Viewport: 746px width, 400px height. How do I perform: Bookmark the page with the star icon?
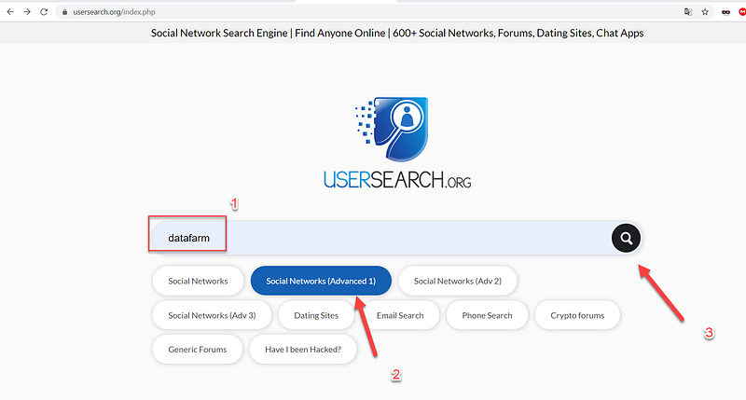(x=705, y=12)
